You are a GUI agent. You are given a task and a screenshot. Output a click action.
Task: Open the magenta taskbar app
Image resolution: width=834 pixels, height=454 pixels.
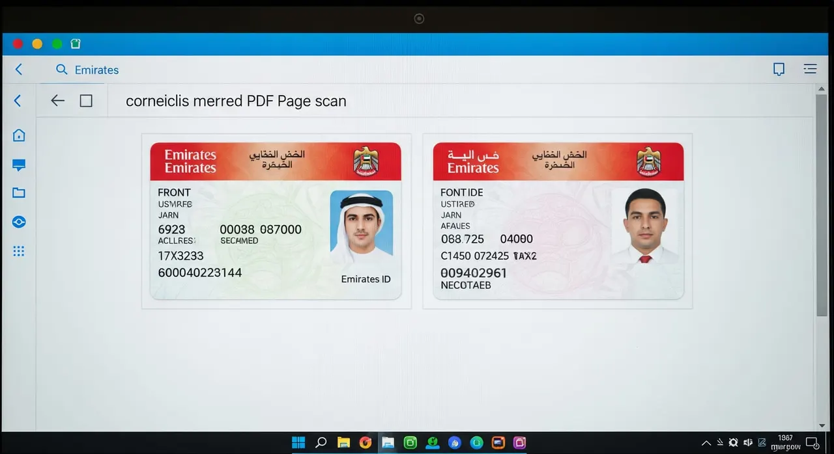519,443
